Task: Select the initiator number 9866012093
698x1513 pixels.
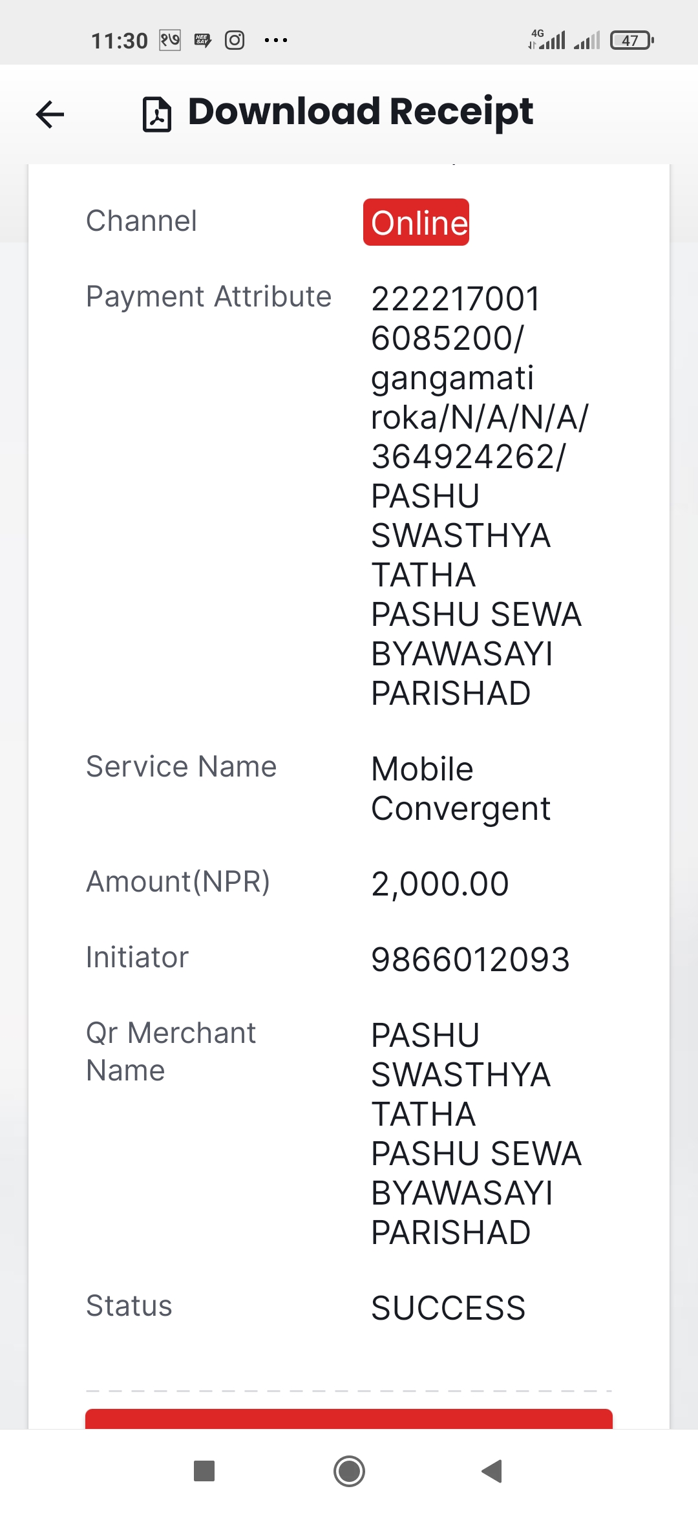Action: coord(471,959)
